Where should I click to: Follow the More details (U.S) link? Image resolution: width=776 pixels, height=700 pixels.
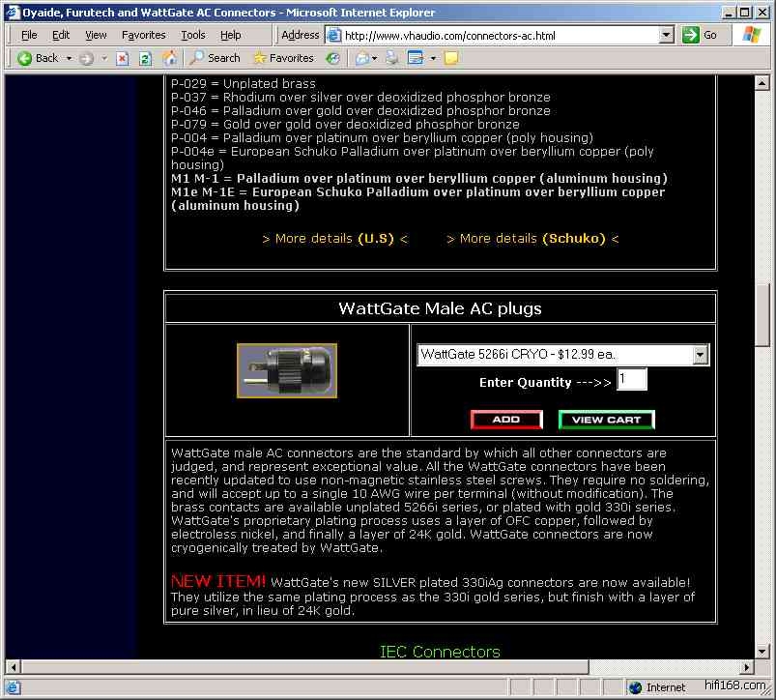tap(335, 238)
